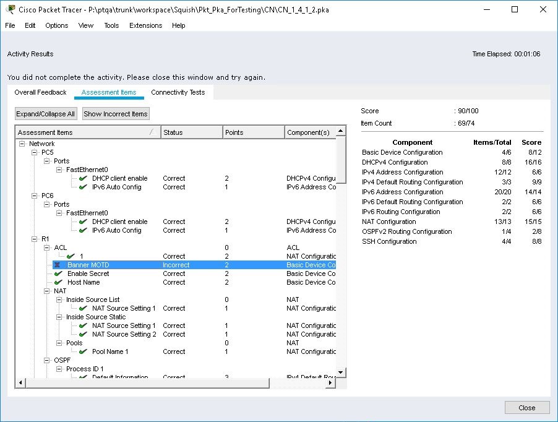Viewport: 558px width, 422px height.
Task: Collapse the R1 node
Action: pyautogui.click(x=35, y=239)
